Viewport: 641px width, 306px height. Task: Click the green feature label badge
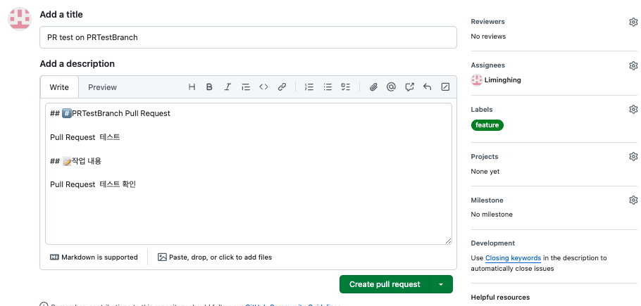[x=487, y=125]
